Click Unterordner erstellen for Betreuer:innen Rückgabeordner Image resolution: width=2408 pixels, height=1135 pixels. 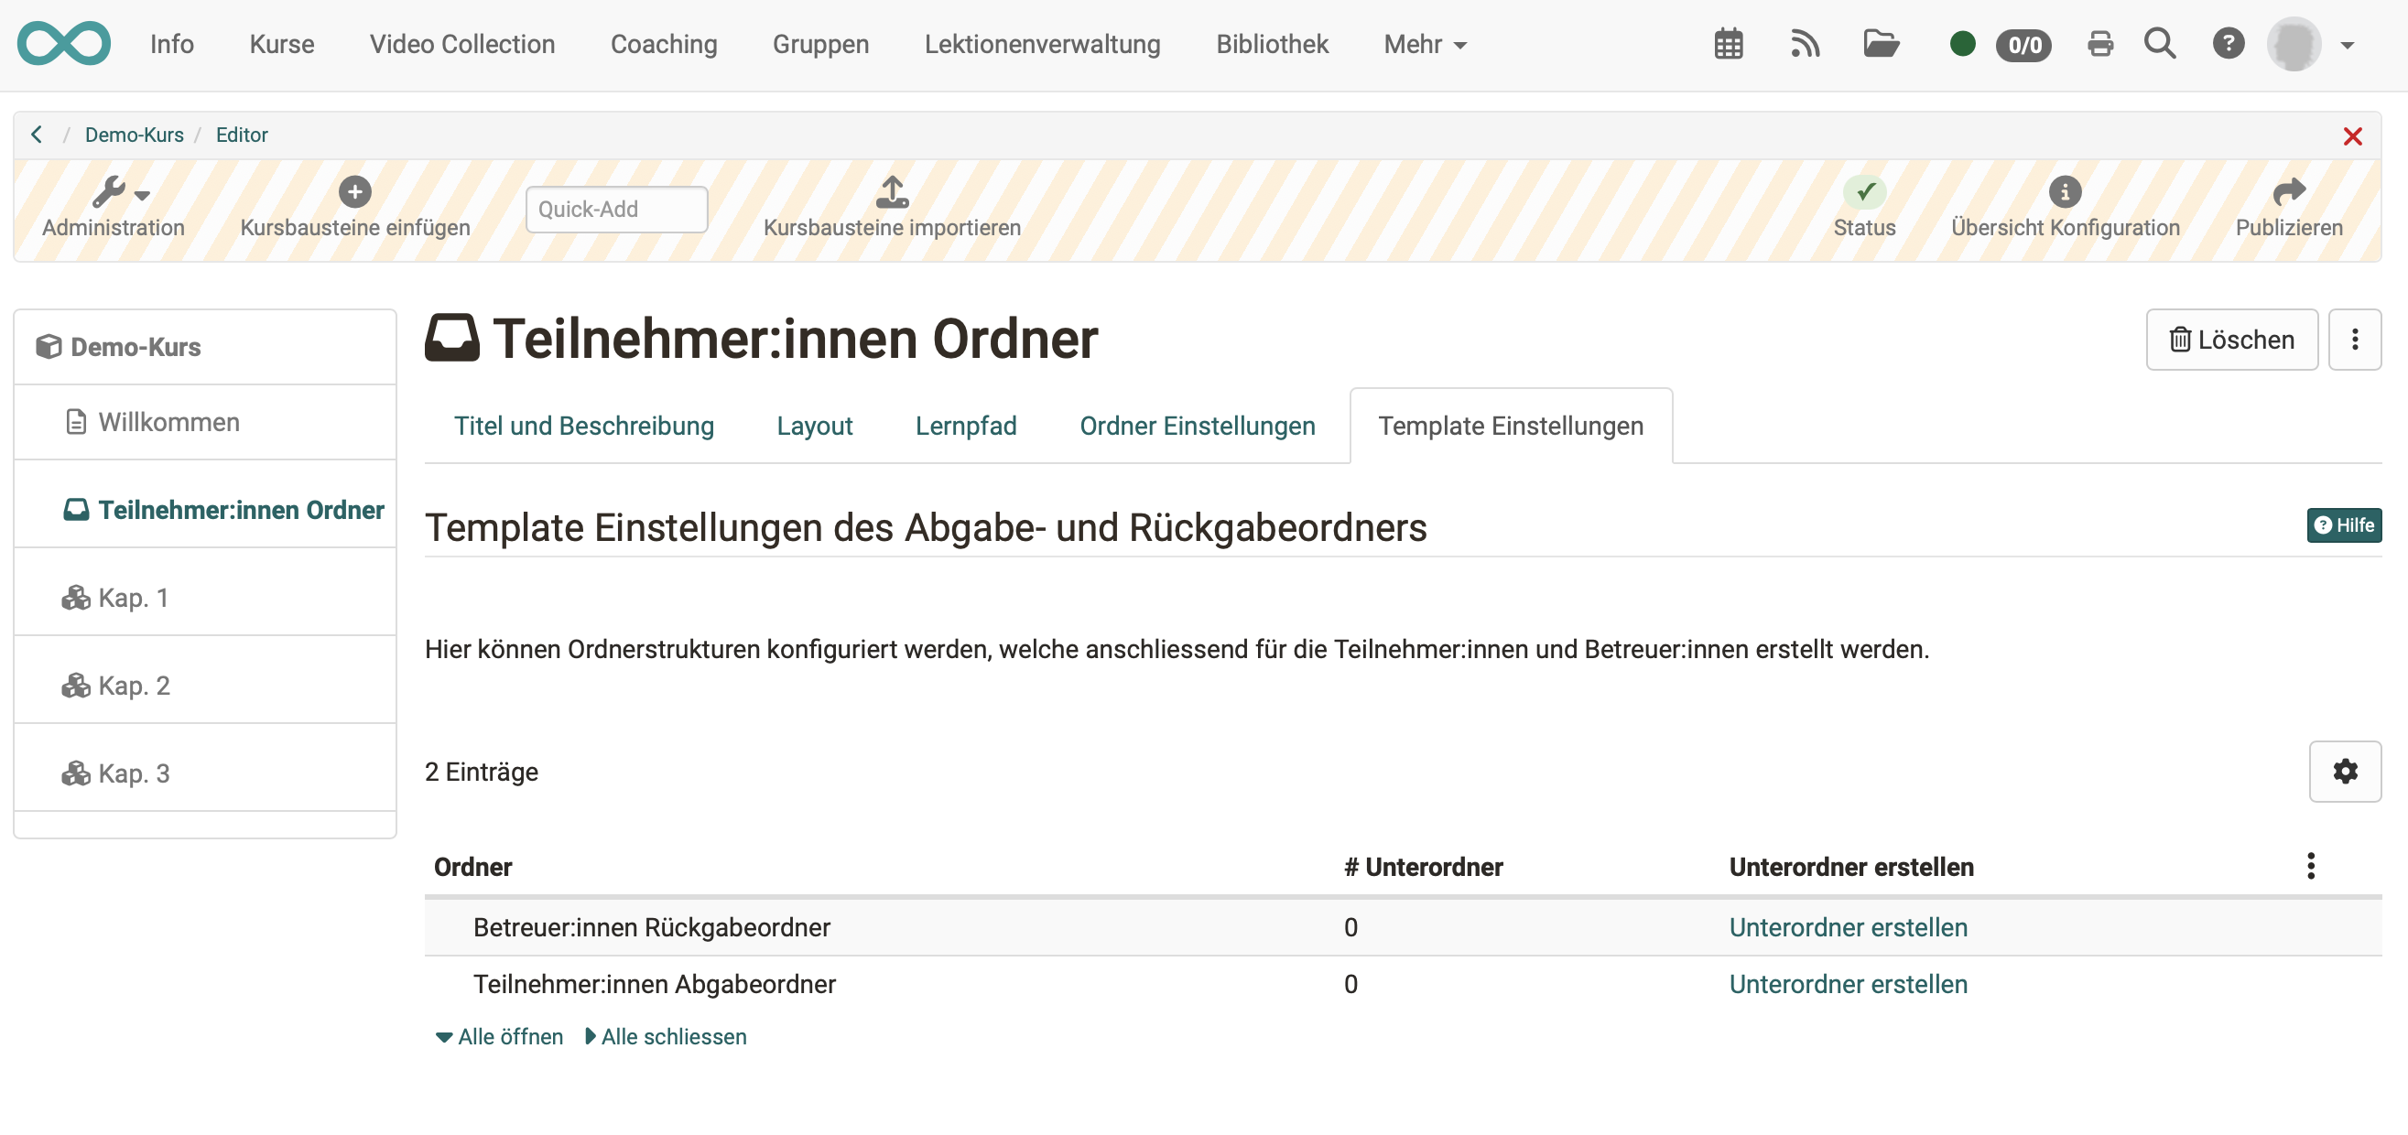[x=1848, y=926]
